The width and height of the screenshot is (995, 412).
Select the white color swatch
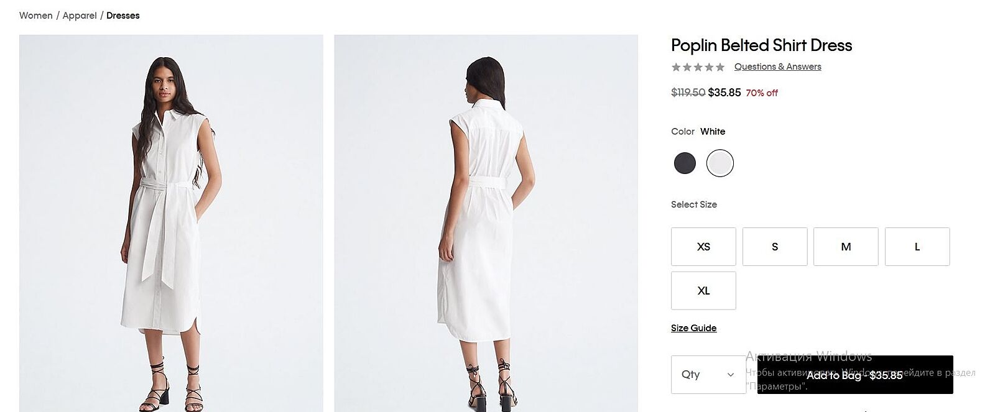720,163
